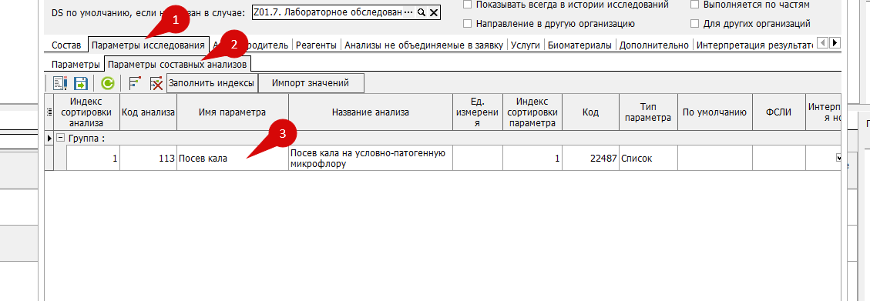Check 'Выполняется по частям'

pos(694,5)
